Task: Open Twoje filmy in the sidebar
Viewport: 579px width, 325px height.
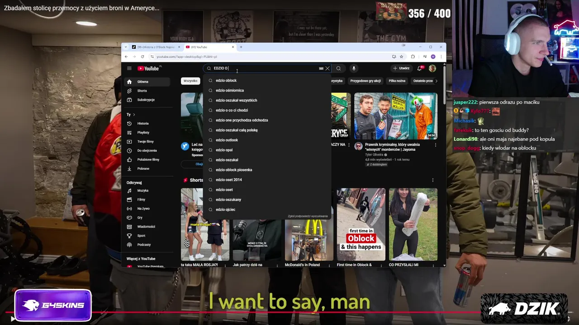Action: [x=147, y=141]
